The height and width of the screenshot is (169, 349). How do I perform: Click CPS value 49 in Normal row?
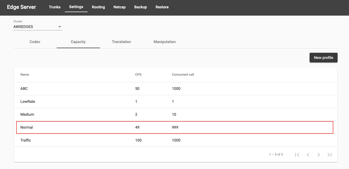click(x=137, y=127)
